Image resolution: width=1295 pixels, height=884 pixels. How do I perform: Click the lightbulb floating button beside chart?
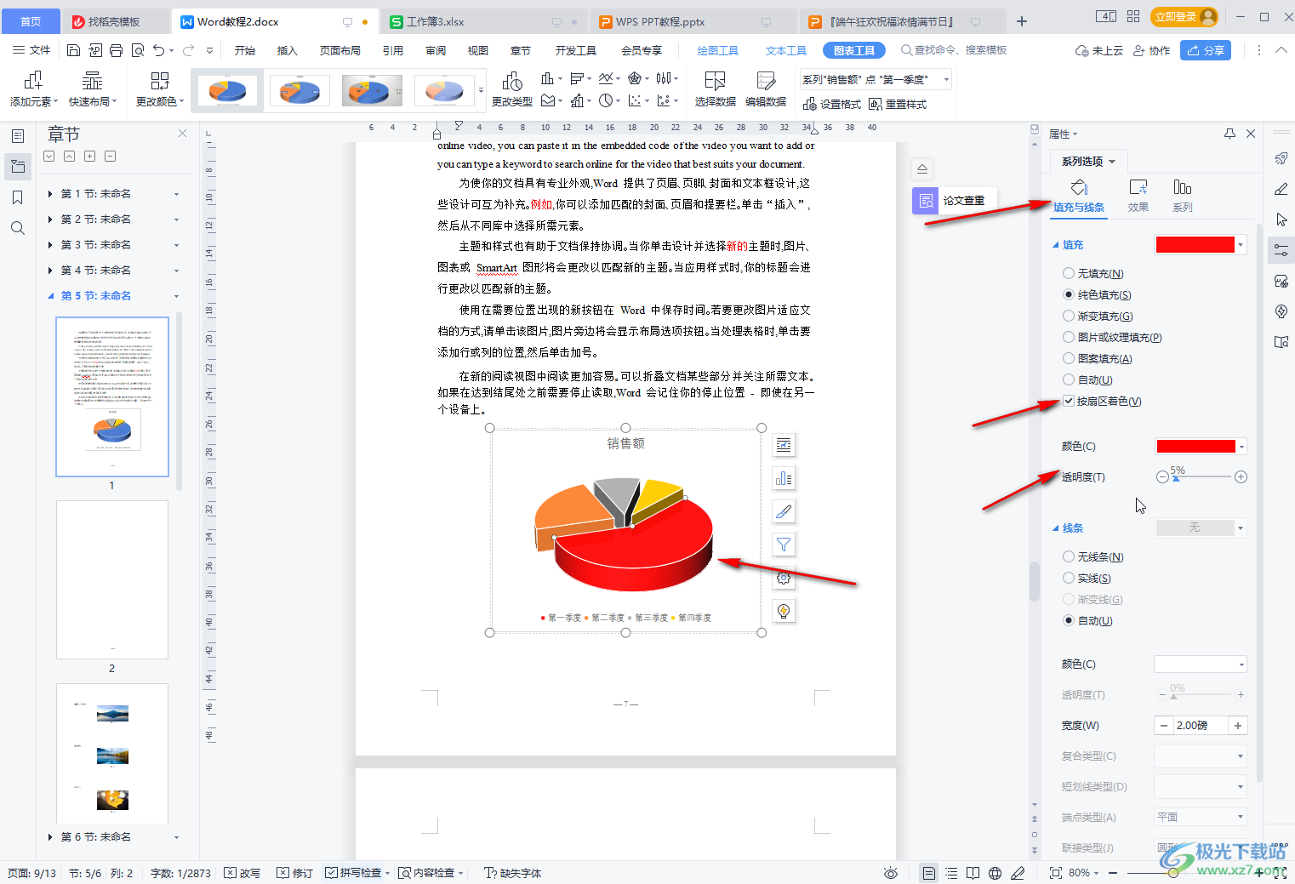[x=784, y=611]
